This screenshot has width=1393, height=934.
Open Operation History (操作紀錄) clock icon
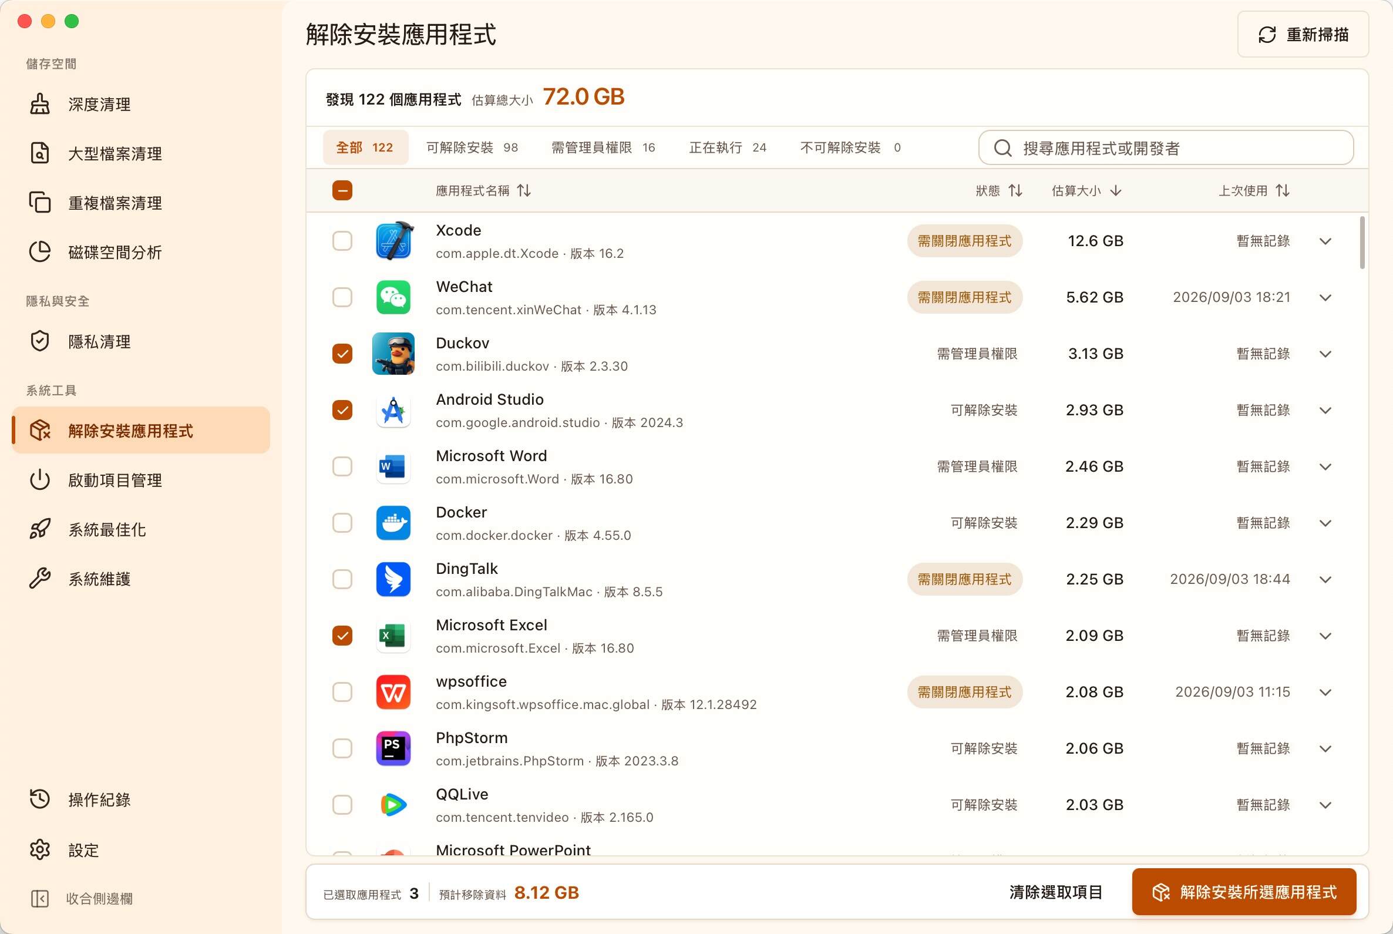pyautogui.click(x=40, y=799)
